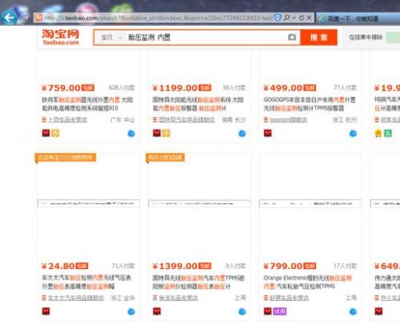The image size is (400, 329).
Task: Click the 628人付款 sales count
Action: tap(122, 88)
